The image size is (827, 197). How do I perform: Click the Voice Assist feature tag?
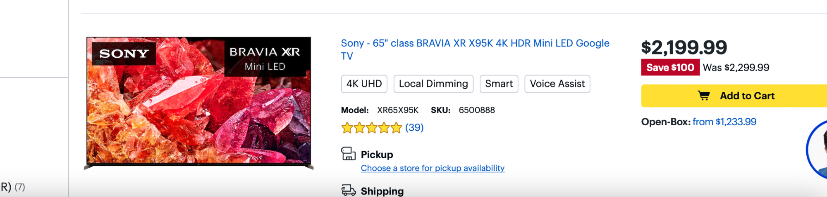point(557,84)
